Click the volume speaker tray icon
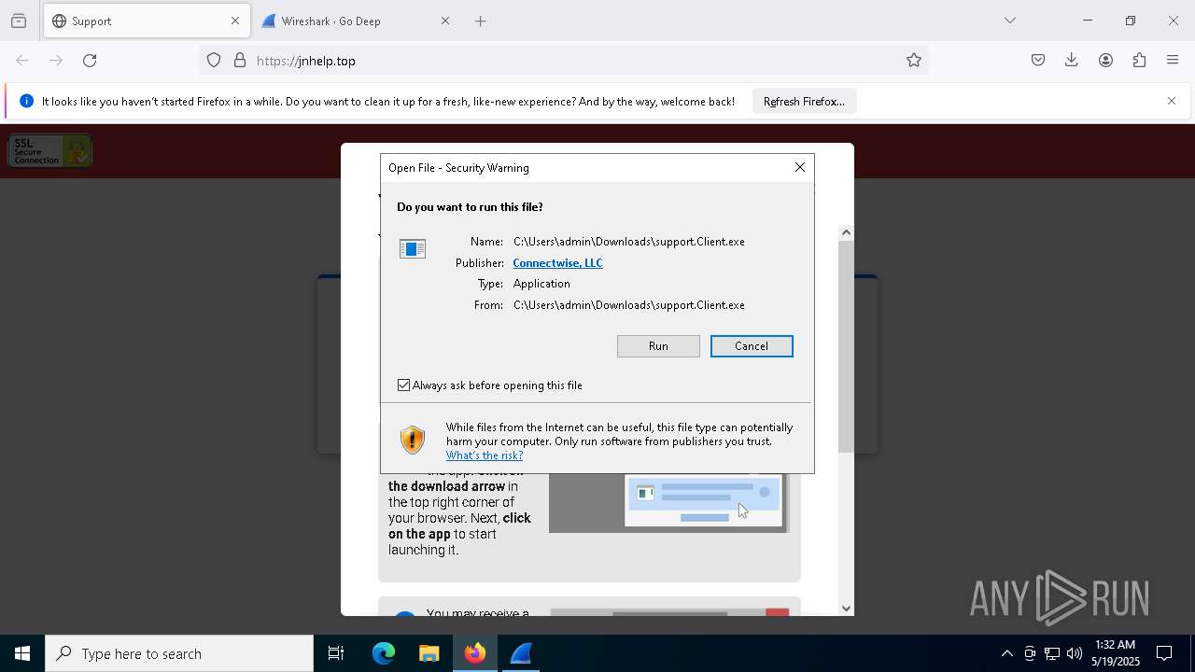This screenshot has height=672, width=1195. (x=1075, y=653)
